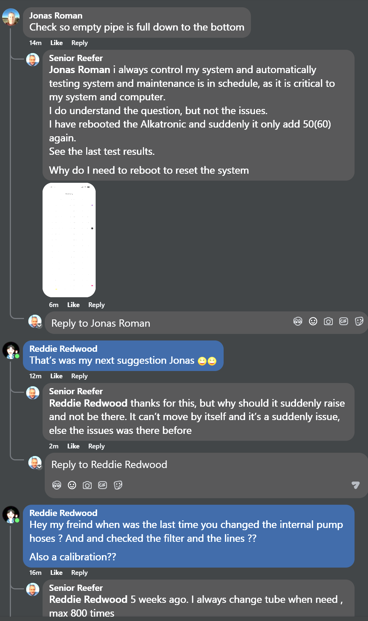The height and width of the screenshot is (621, 368).
Task: Add GIF in Reddie Redwood reply box
Action: 103,485
